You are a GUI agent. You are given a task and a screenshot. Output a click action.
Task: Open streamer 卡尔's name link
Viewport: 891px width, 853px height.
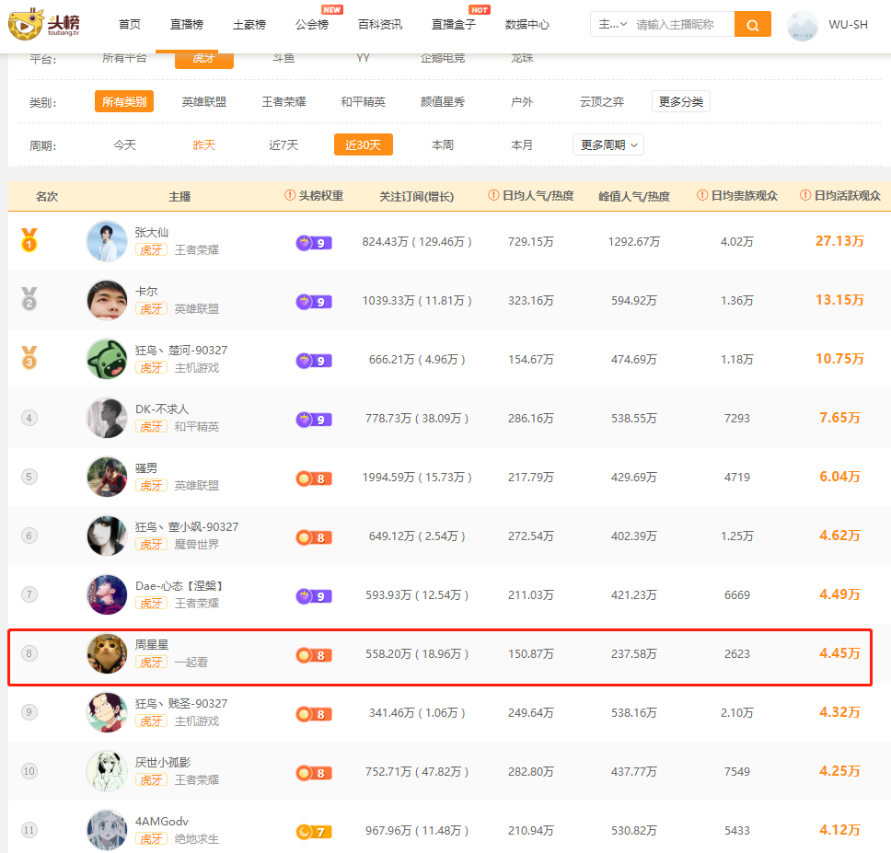(146, 292)
